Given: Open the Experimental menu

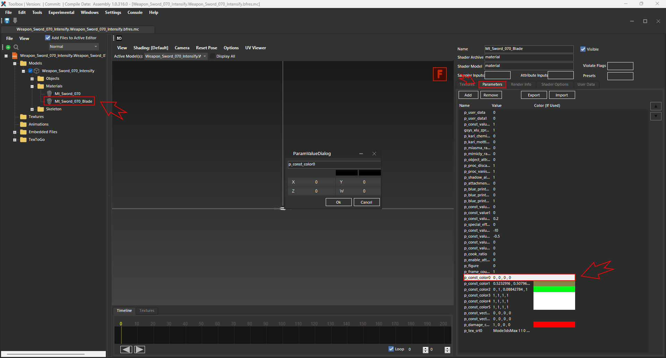Looking at the screenshot, I should coord(61,12).
